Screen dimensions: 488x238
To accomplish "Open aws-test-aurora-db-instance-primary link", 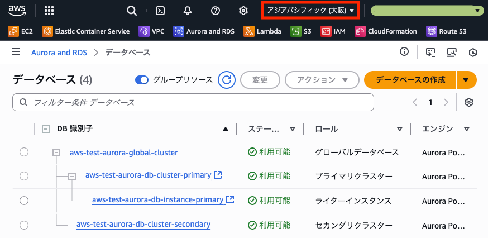I will 158,199.
